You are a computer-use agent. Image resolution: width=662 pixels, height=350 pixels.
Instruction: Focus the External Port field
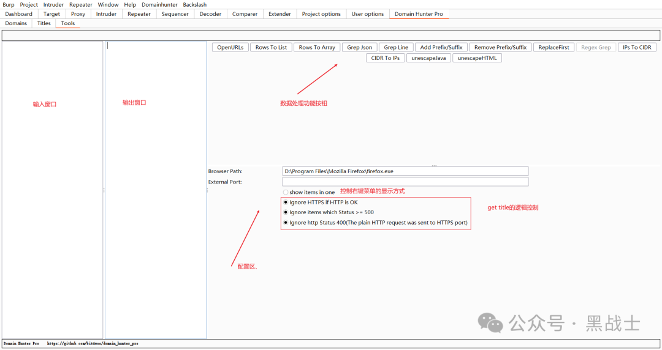click(405, 182)
